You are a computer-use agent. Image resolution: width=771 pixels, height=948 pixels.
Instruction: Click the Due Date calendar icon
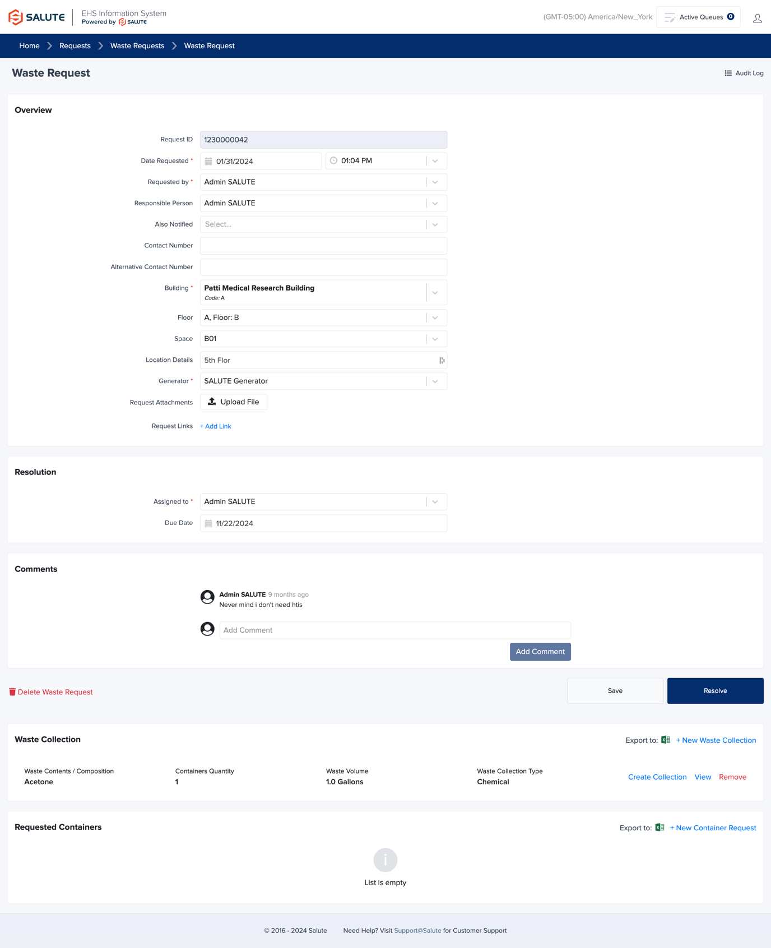tap(208, 523)
